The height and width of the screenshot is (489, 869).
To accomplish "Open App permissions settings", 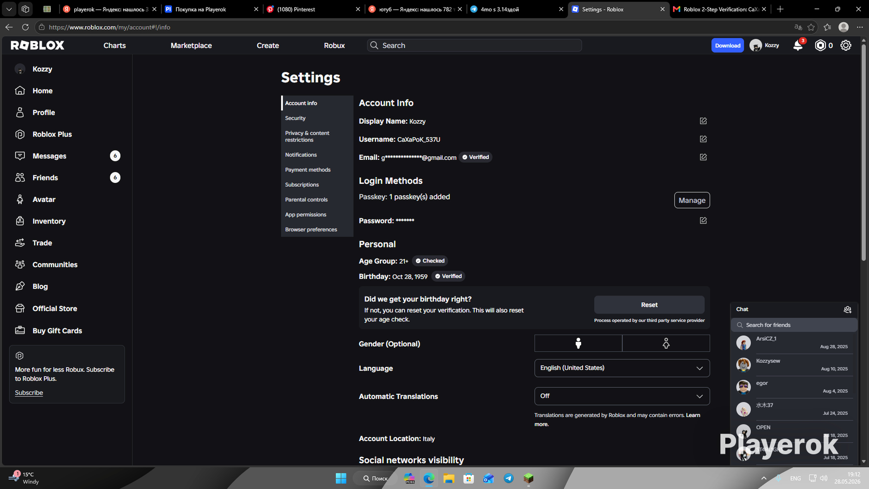I will 317,215.
